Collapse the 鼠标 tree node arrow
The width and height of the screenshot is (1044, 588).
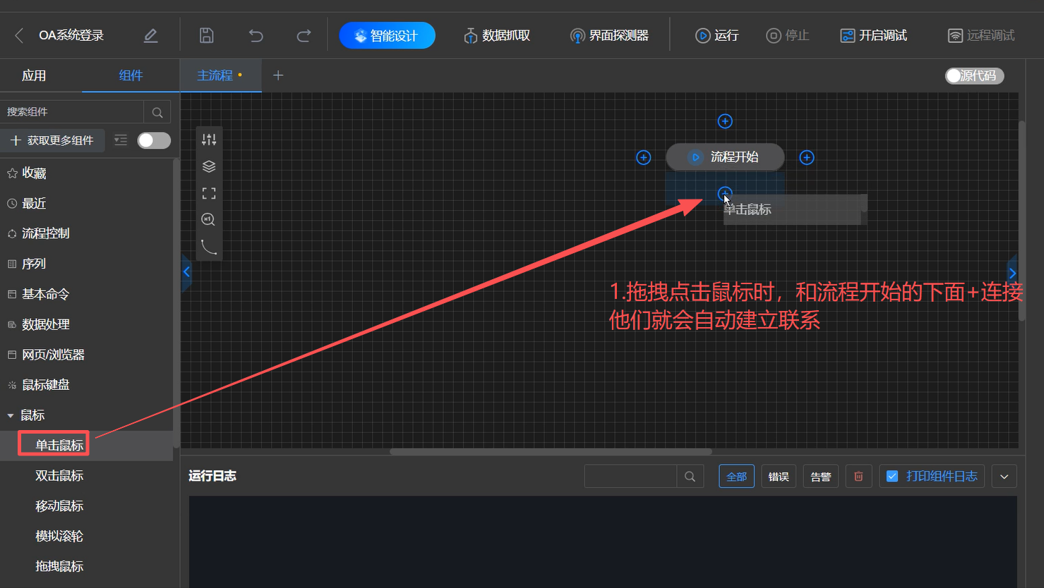[11, 415]
